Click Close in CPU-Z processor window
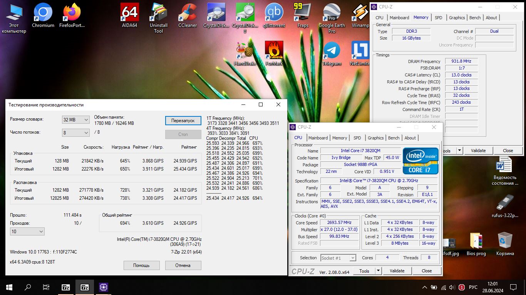The width and height of the screenshot is (526, 295). click(x=427, y=271)
